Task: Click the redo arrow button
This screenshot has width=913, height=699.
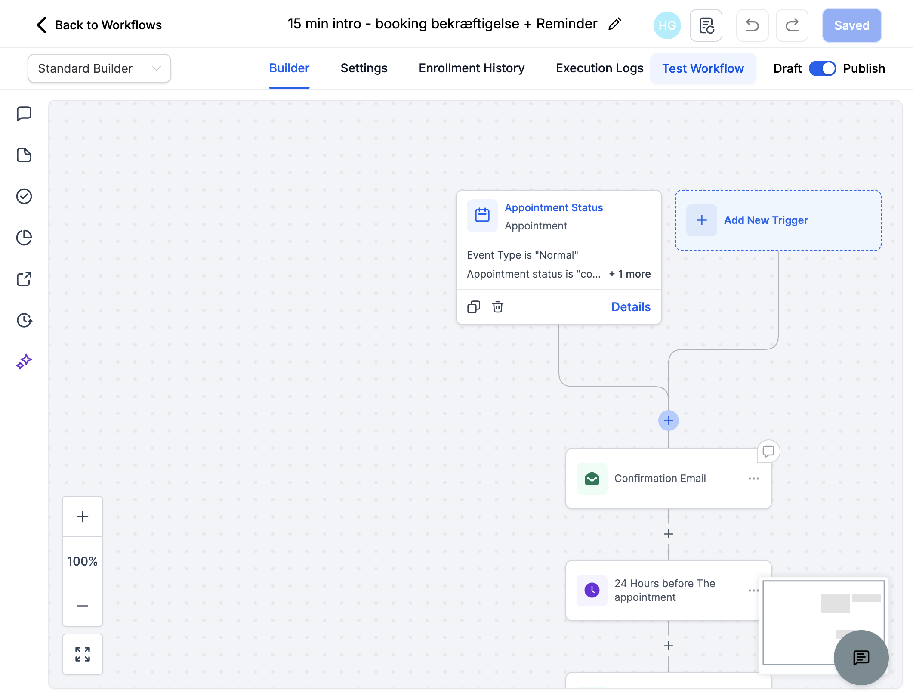Action: (x=792, y=25)
